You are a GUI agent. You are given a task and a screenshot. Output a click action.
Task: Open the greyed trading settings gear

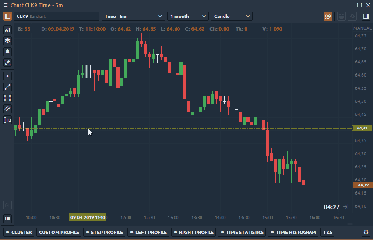[352, 16]
